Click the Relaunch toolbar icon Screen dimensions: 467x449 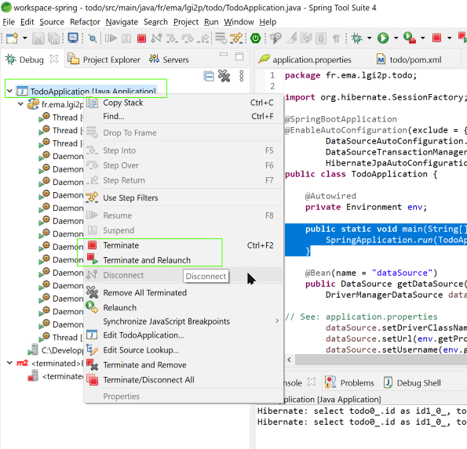click(x=410, y=38)
